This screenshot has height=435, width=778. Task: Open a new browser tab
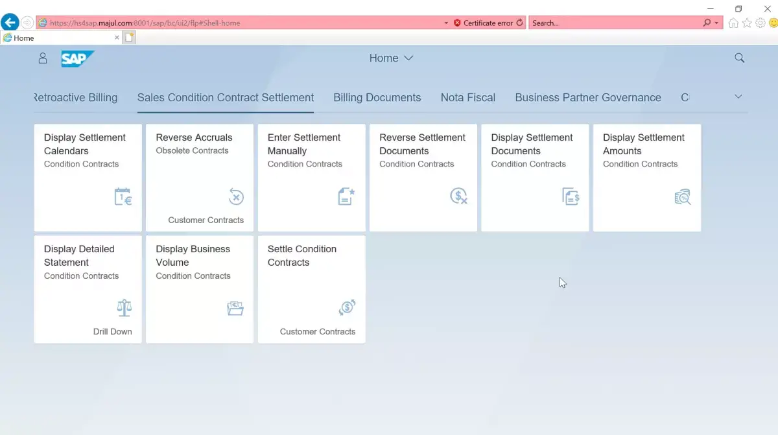coord(129,38)
